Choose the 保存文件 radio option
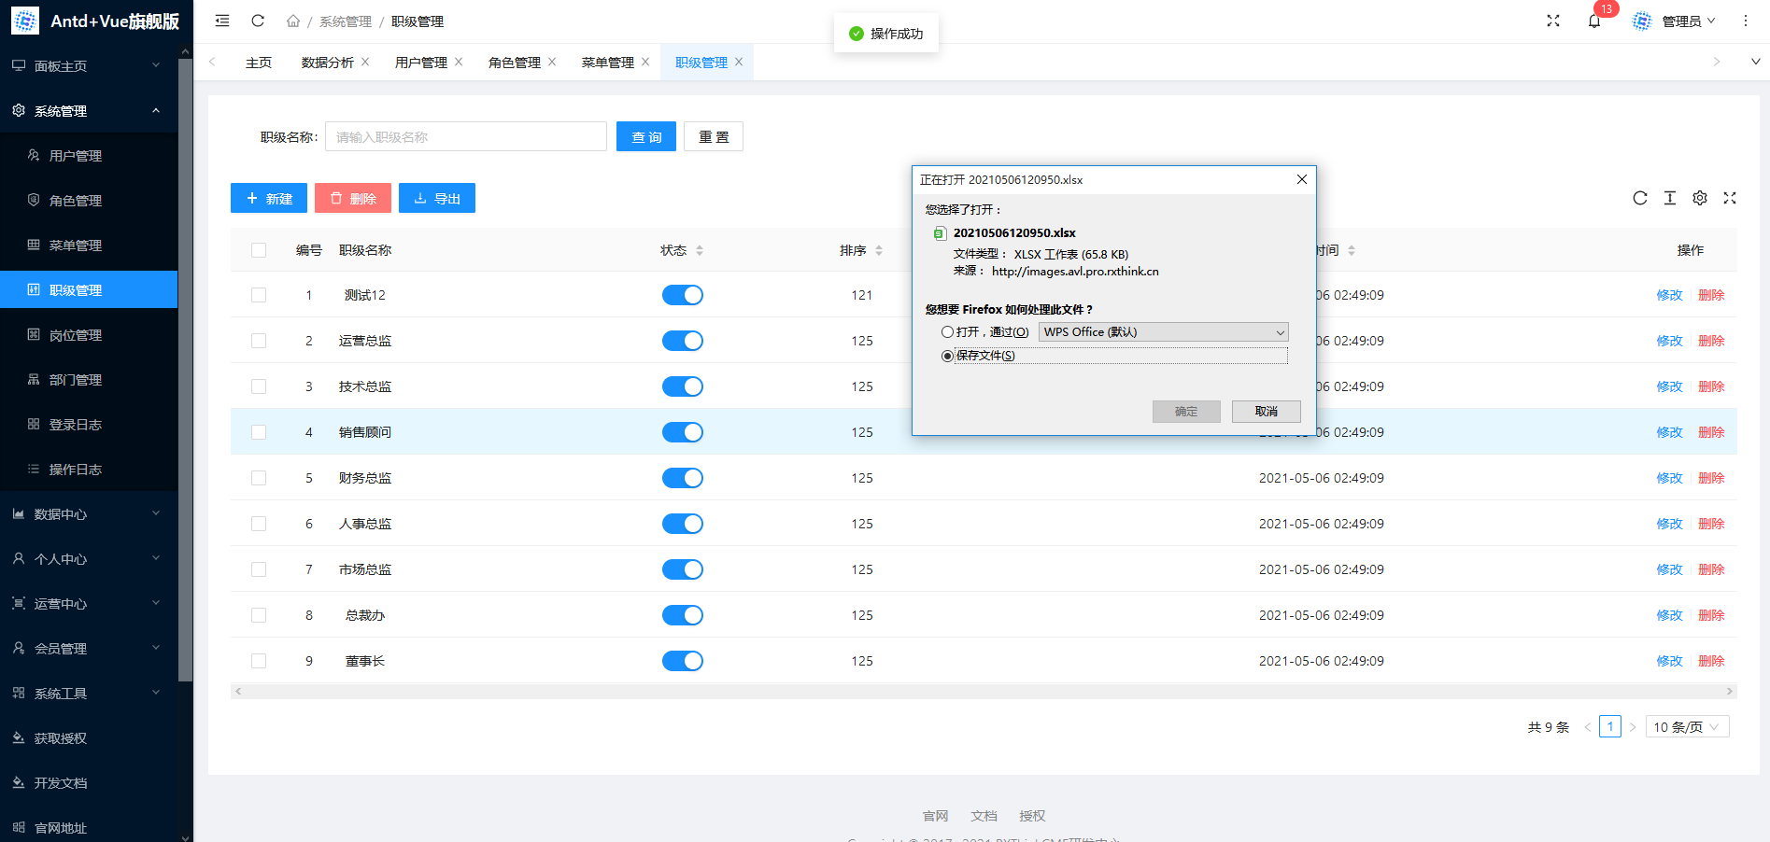Viewport: 1770px width, 842px height. (947, 356)
